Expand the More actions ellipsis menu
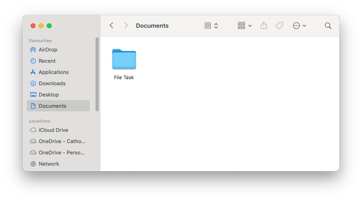 click(300, 26)
